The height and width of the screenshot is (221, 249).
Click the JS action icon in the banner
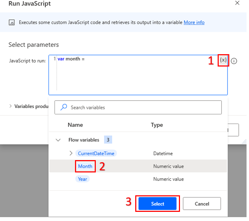[12, 23]
